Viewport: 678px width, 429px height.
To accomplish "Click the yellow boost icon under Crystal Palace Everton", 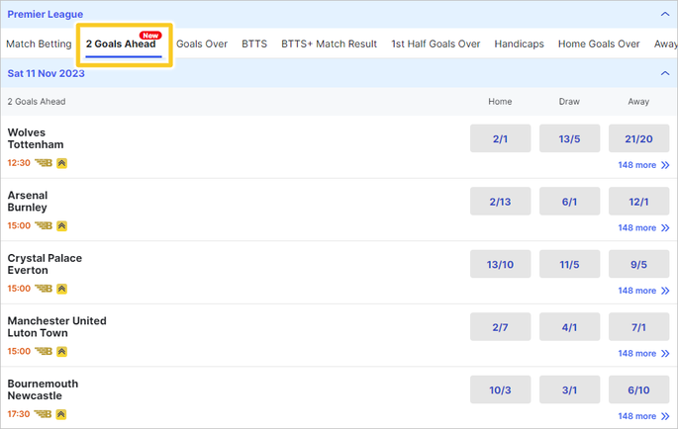I will coord(61,289).
